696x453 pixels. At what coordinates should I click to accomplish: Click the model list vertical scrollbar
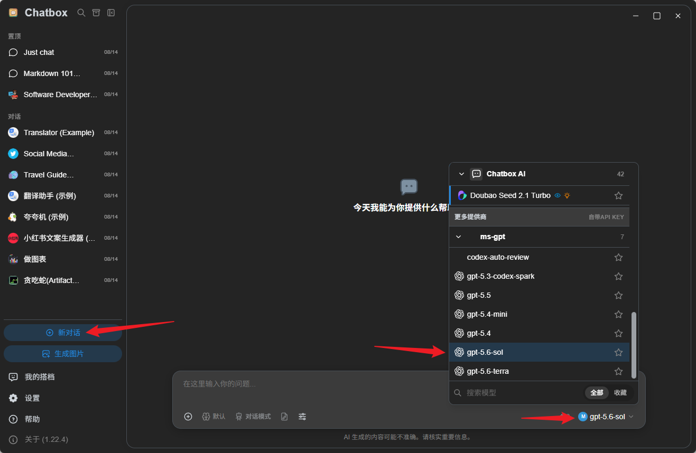click(634, 345)
